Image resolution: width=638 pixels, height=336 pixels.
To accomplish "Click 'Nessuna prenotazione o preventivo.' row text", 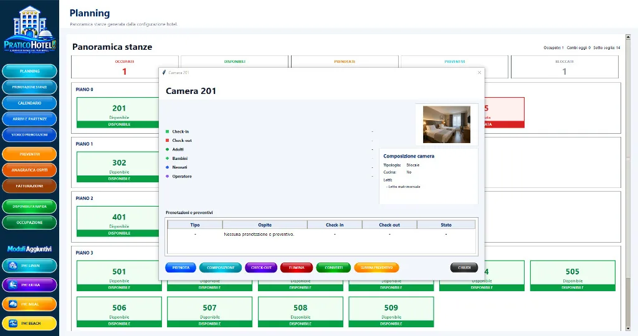I will pos(259,235).
